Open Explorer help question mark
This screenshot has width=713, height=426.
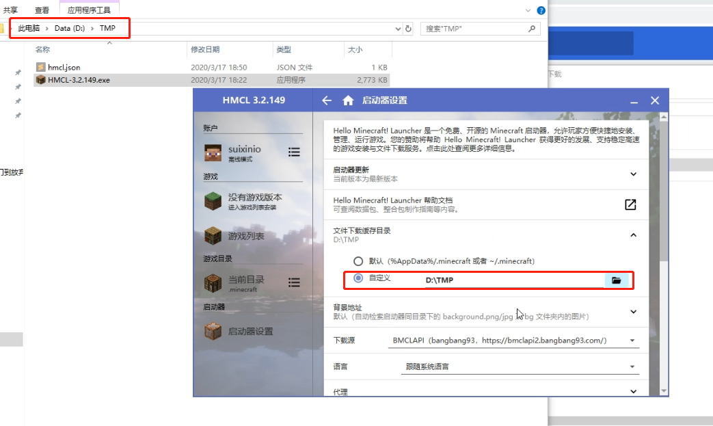click(541, 10)
